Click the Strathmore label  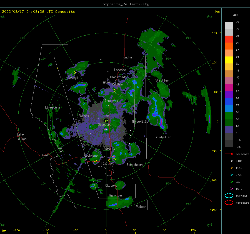pyautogui.click(x=135, y=165)
